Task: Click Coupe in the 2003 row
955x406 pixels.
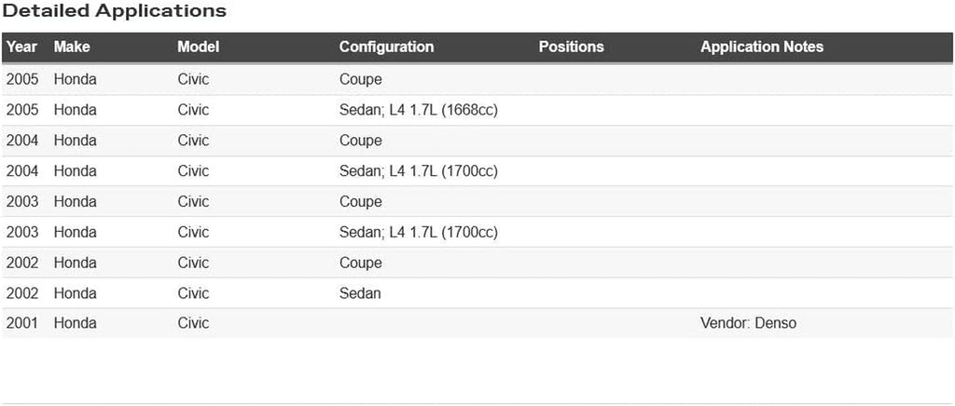Action: click(360, 201)
